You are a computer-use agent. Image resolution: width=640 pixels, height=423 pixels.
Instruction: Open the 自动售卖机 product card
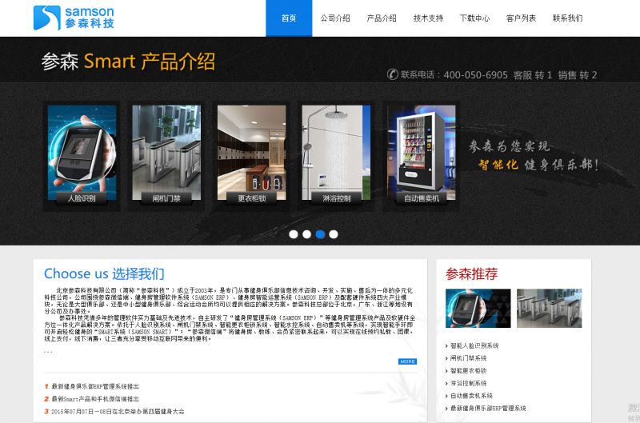coord(422,156)
